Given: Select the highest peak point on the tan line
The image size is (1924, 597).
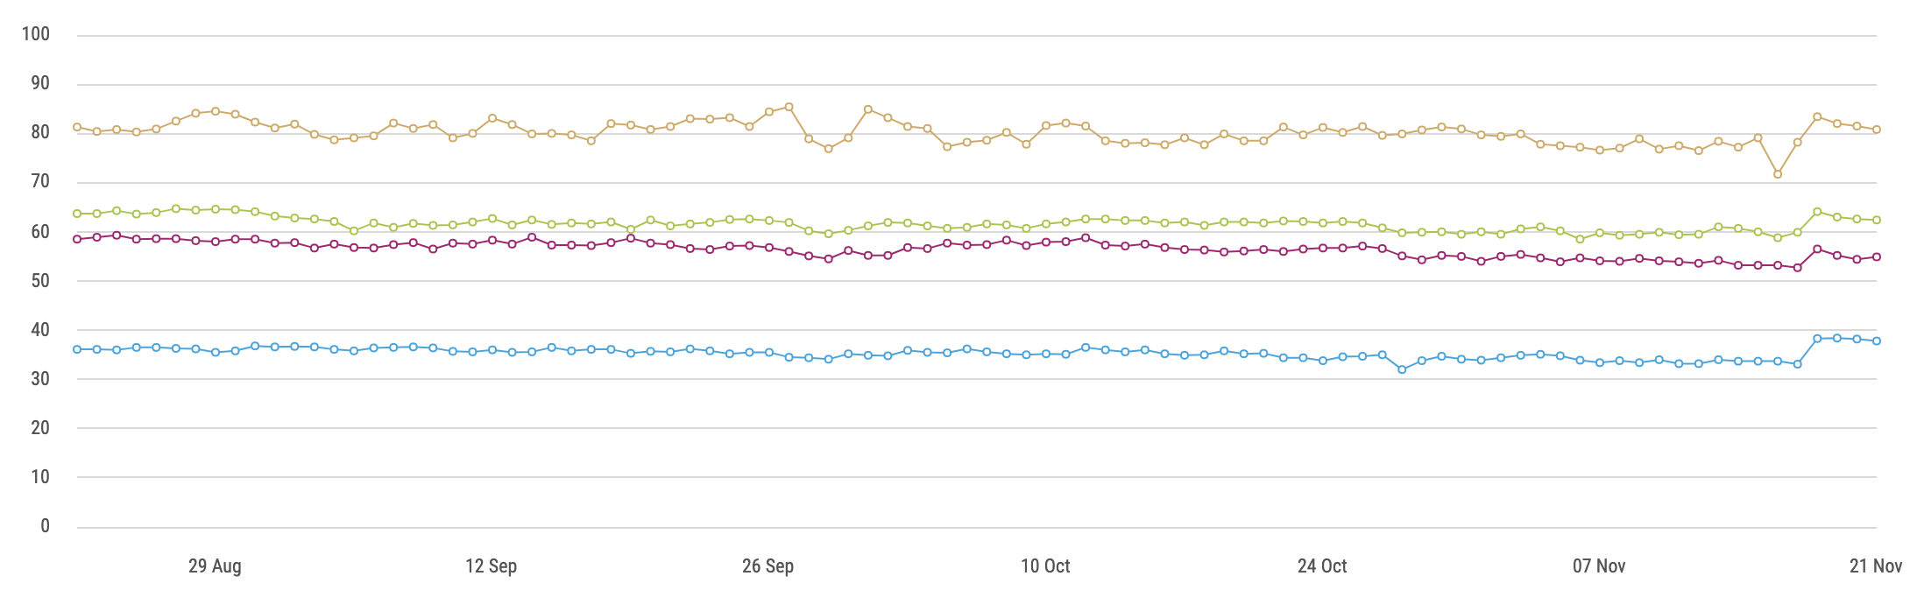Looking at the screenshot, I should pos(789,107).
